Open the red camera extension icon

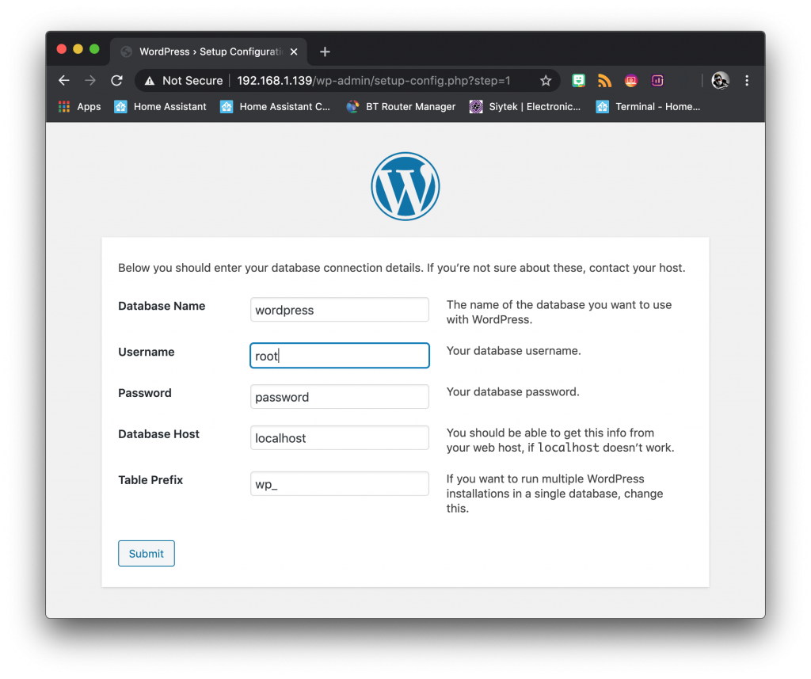click(631, 80)
